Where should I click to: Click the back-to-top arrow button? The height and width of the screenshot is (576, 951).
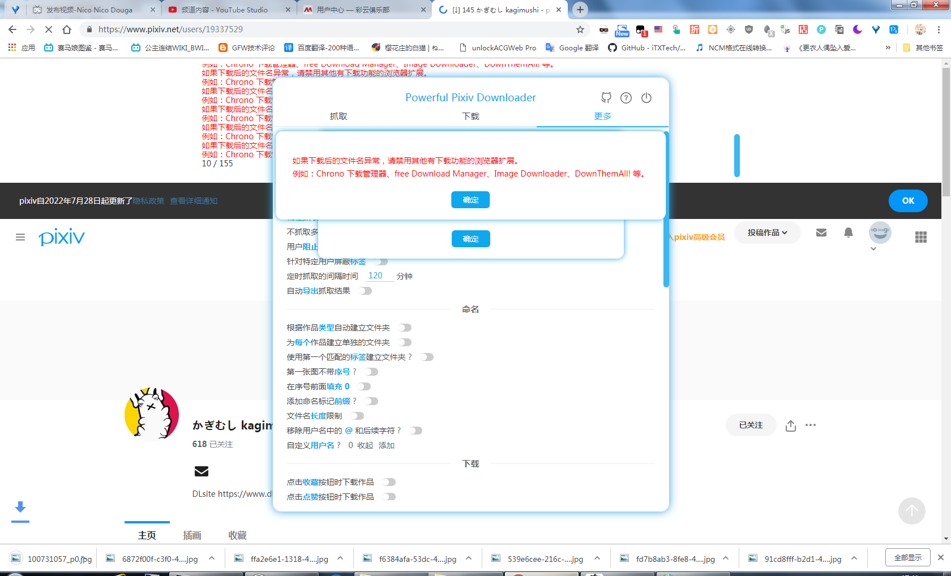912,511
